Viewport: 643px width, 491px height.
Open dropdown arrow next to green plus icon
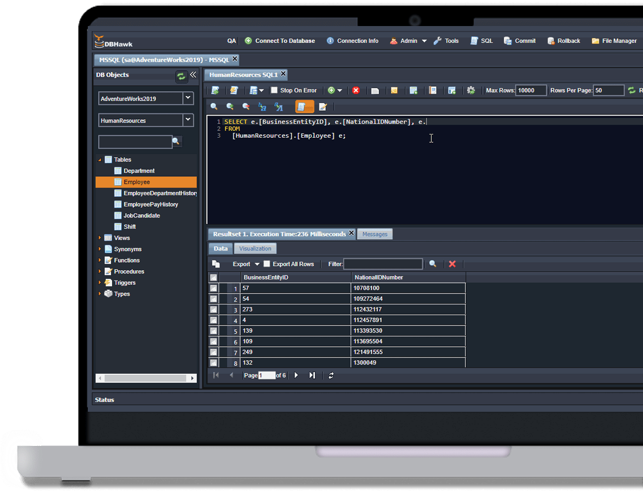(x=339, y=90)
